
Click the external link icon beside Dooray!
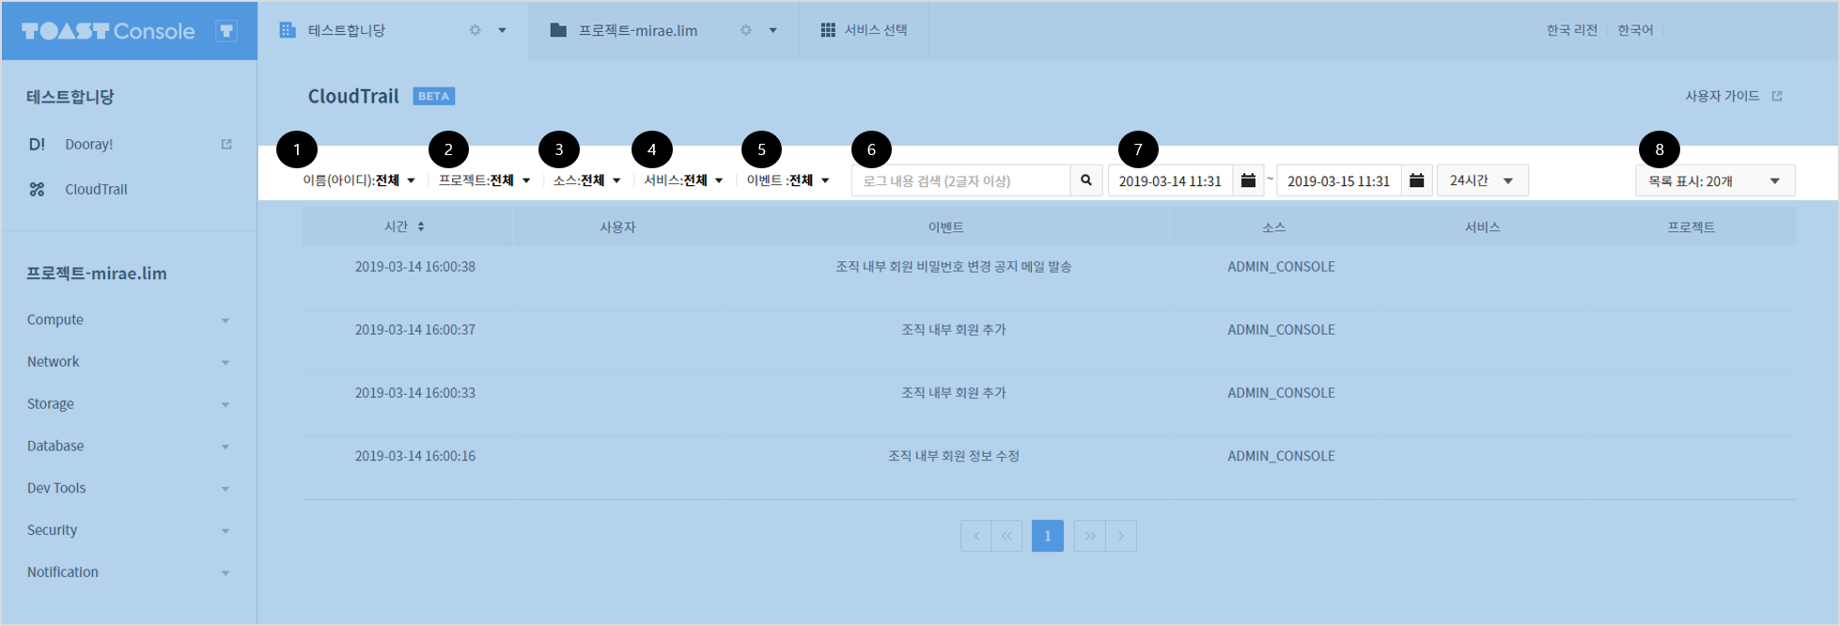(x=226, y=144)
